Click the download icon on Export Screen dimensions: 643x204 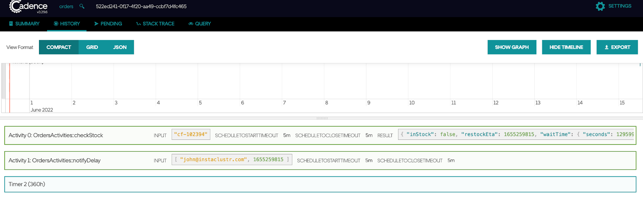click(606, 47)
